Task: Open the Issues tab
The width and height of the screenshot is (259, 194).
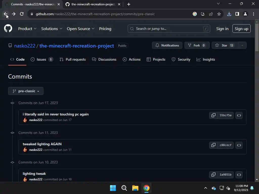Action: 42,59
